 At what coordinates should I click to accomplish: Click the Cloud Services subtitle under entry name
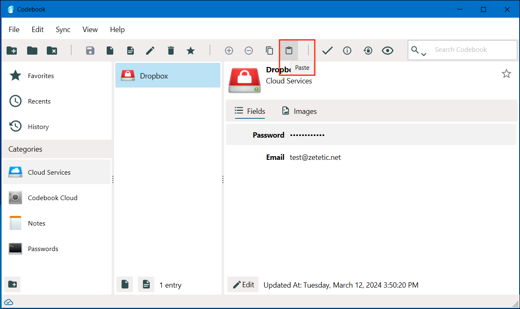[289, 81]
